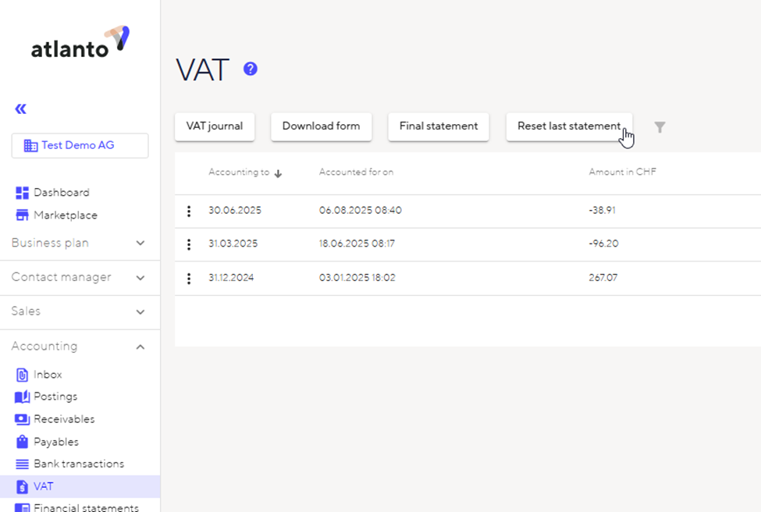Open three-dot menu for 30.06.2025 statement
The width and height of the screenshot is (761, 512).
[x=188, y=212]
